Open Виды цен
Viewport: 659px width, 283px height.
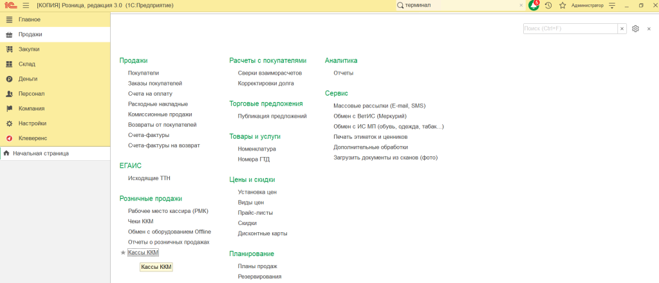point(251,203)
